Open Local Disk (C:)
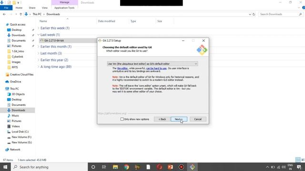The image size is (305, 171). tap(20, 132)
